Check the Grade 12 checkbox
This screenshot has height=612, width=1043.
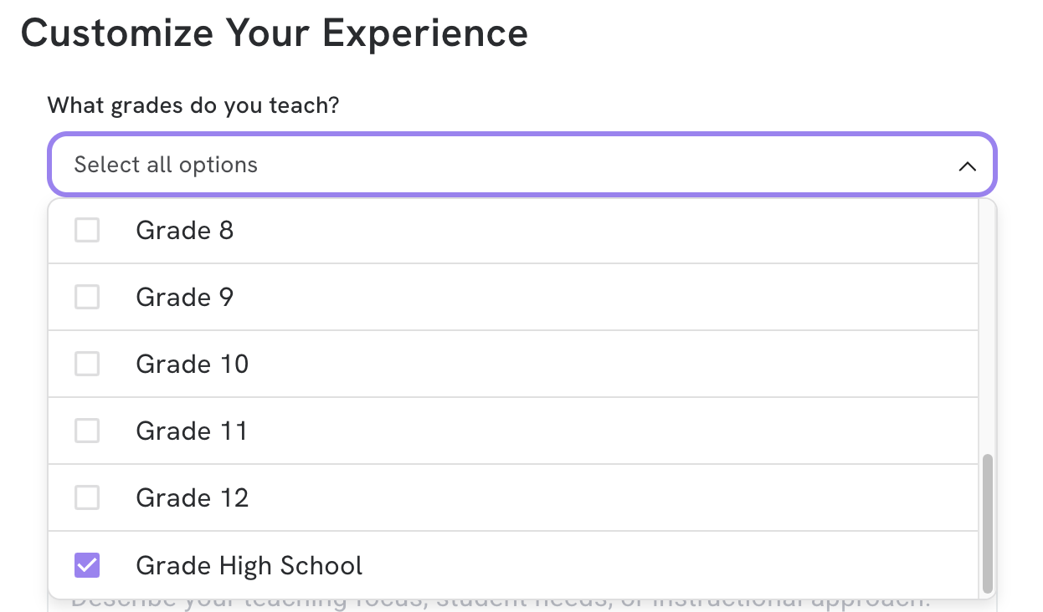point(87,497)
